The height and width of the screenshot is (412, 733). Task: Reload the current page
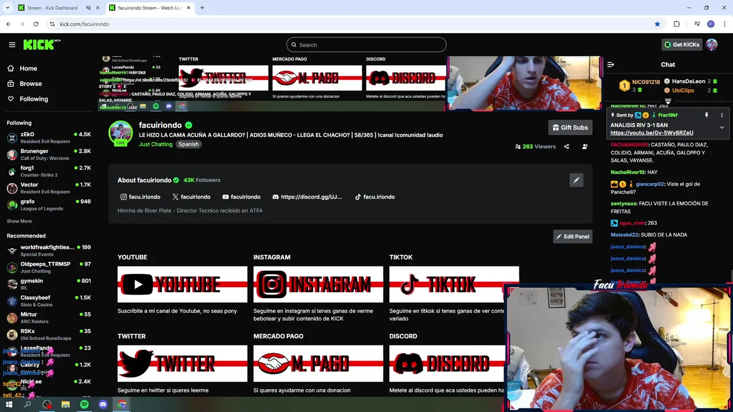[x=36, y=24]
